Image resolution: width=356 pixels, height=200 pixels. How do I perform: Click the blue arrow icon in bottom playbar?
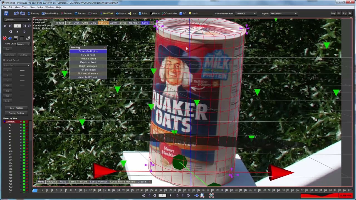(x=196, y=195)
